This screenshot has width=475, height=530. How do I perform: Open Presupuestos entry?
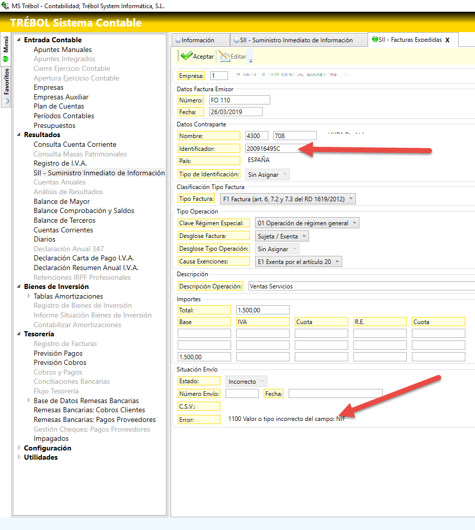click(54, 125)
